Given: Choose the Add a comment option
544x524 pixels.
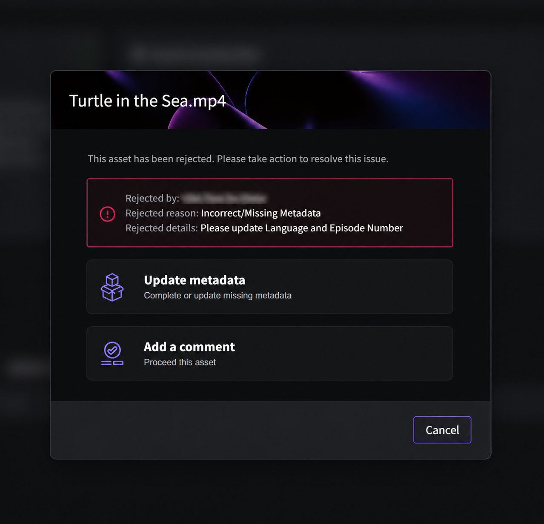Looking at the screenshot, I should click(269, 353).
